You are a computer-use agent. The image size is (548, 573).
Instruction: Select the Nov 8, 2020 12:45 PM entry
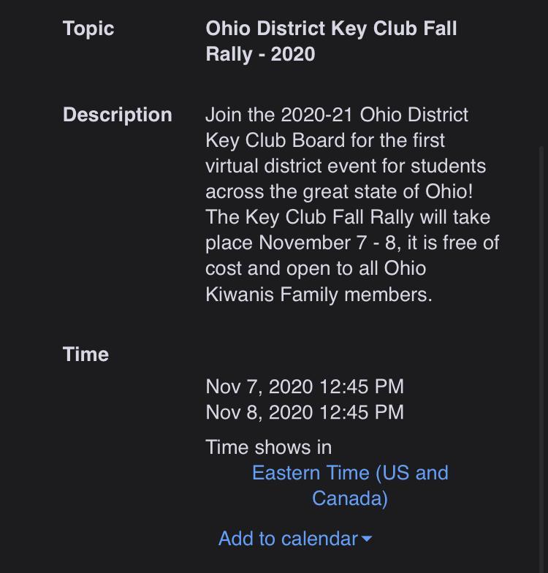(304, 412)
